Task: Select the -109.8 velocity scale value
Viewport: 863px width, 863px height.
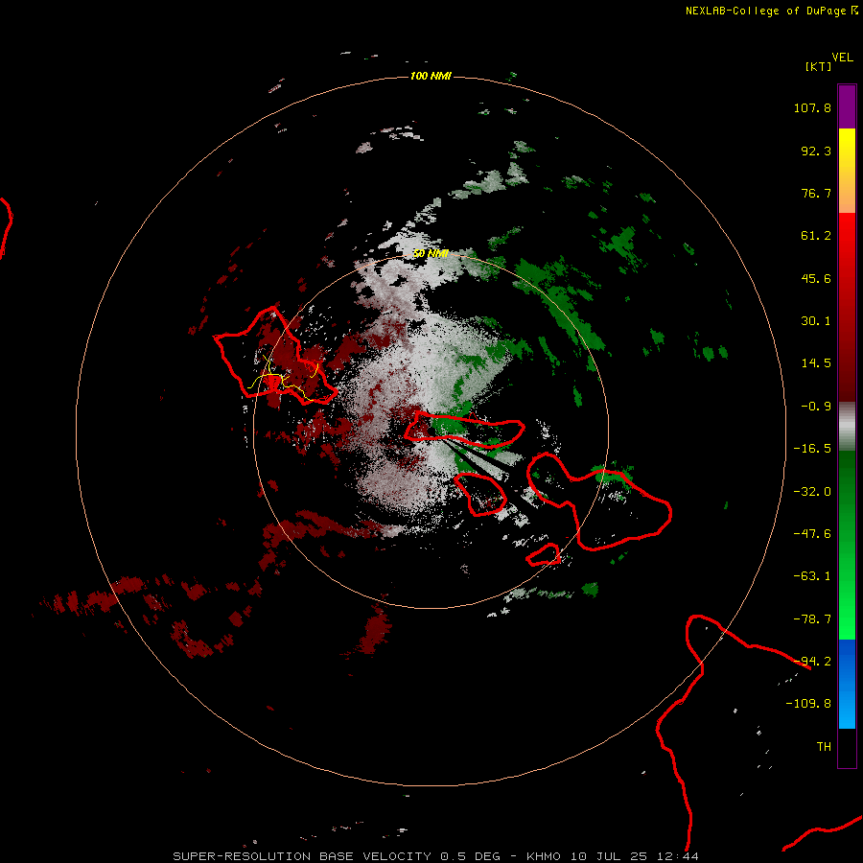Action: click(808, 704)
